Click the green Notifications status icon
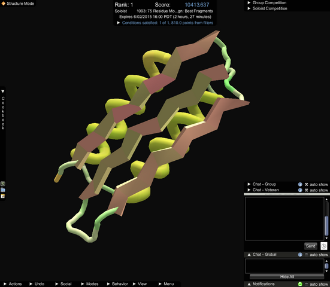 pyautogui.click(x=300, y=284)
